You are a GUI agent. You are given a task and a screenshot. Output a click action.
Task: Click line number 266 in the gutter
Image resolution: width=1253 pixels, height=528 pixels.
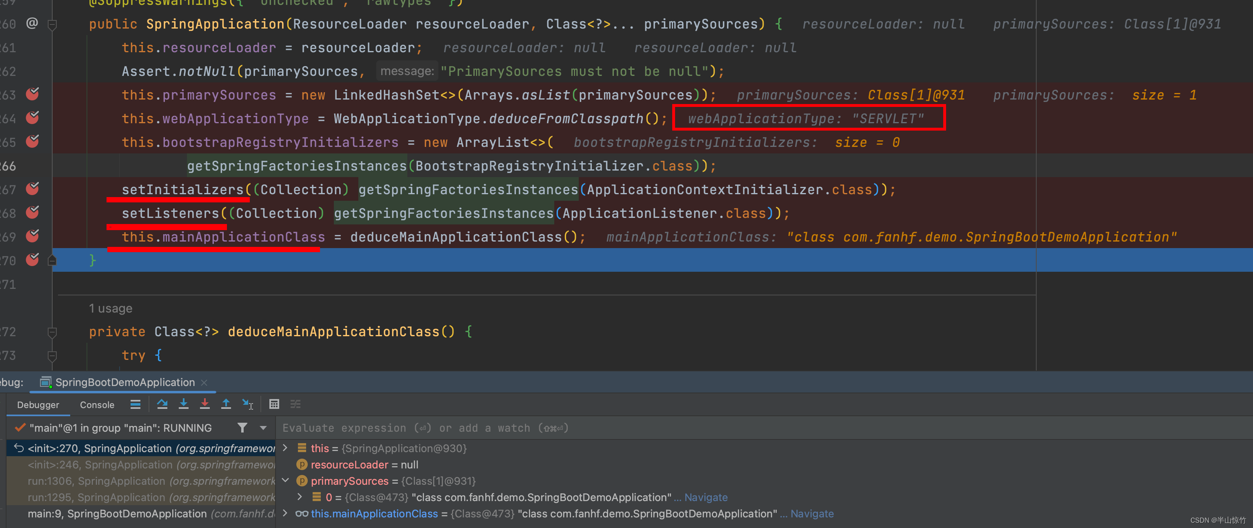(x=8, y=166)
